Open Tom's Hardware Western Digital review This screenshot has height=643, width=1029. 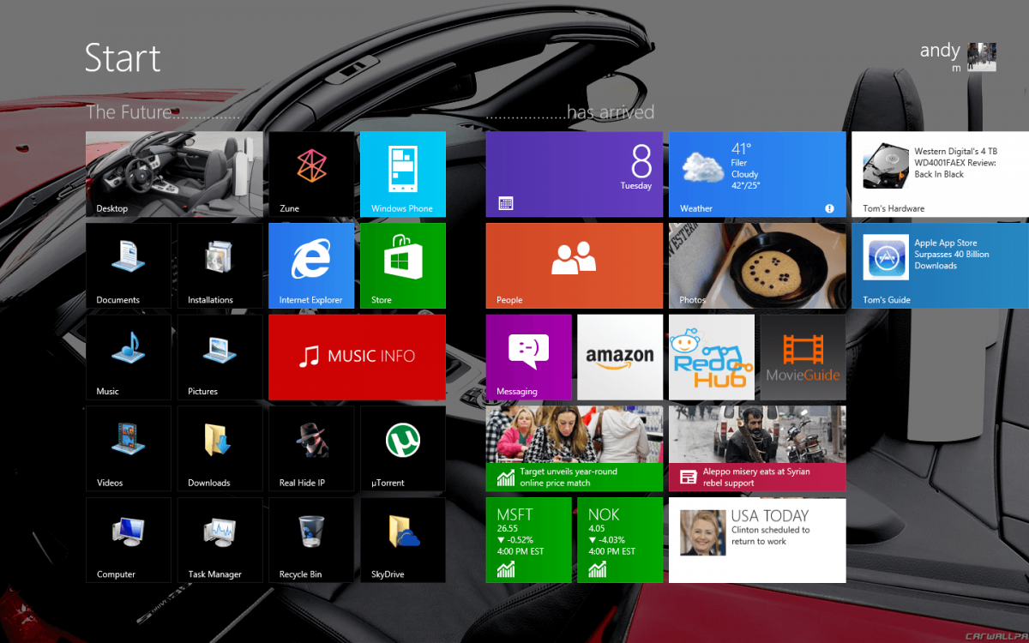click(939, 174)
